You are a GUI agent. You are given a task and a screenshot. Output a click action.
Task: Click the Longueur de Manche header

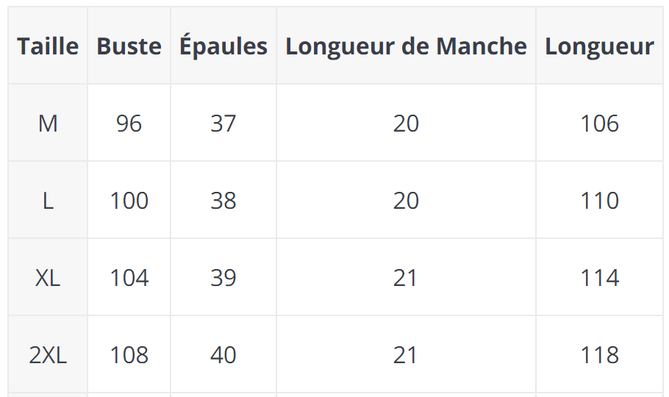406,46
